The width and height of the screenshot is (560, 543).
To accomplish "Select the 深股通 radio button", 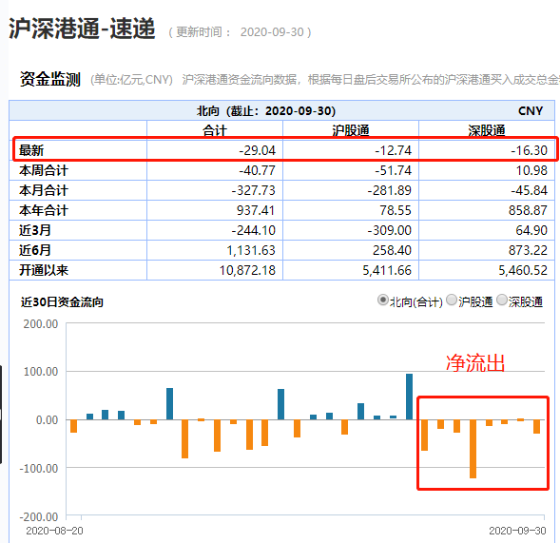I will tap(502, 301).
